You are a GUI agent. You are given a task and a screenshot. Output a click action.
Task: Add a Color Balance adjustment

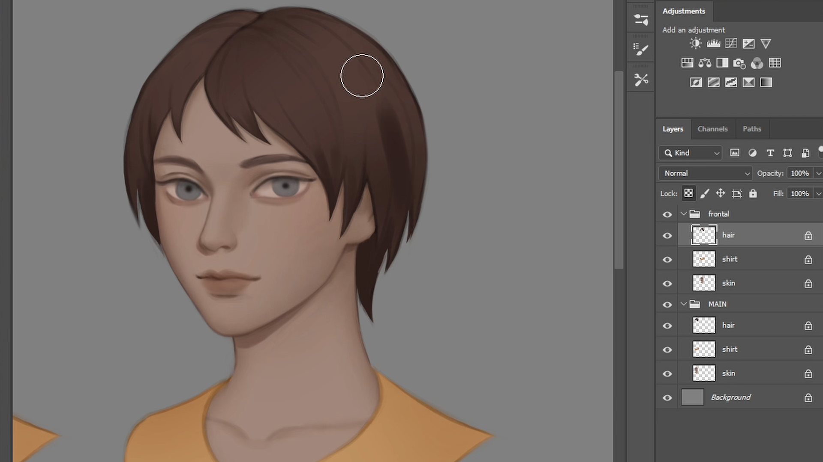[x=705, y=63]
